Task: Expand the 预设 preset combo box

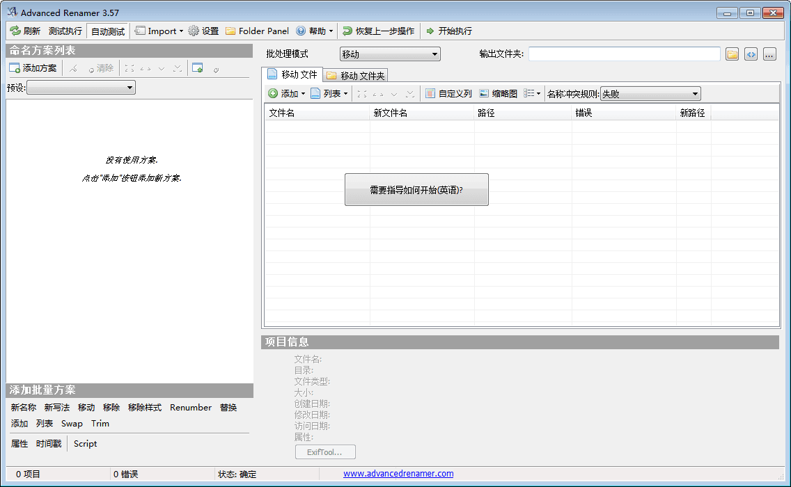Action: [x=81, y=88]
